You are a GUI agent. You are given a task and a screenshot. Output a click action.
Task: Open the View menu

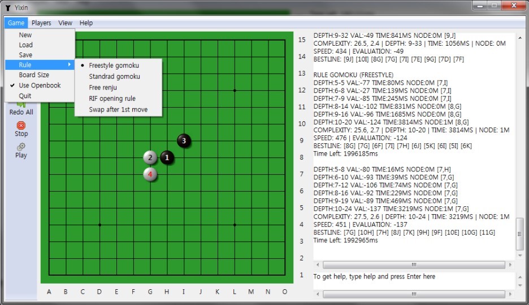pyautogui.click(x=66, y=23)
